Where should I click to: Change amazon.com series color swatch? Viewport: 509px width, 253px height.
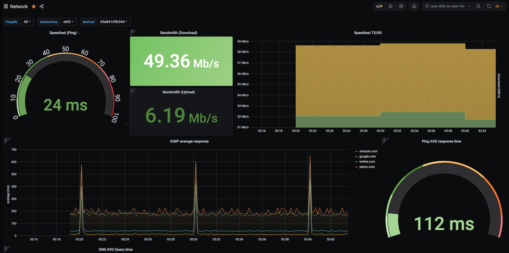tap(357, 151)
